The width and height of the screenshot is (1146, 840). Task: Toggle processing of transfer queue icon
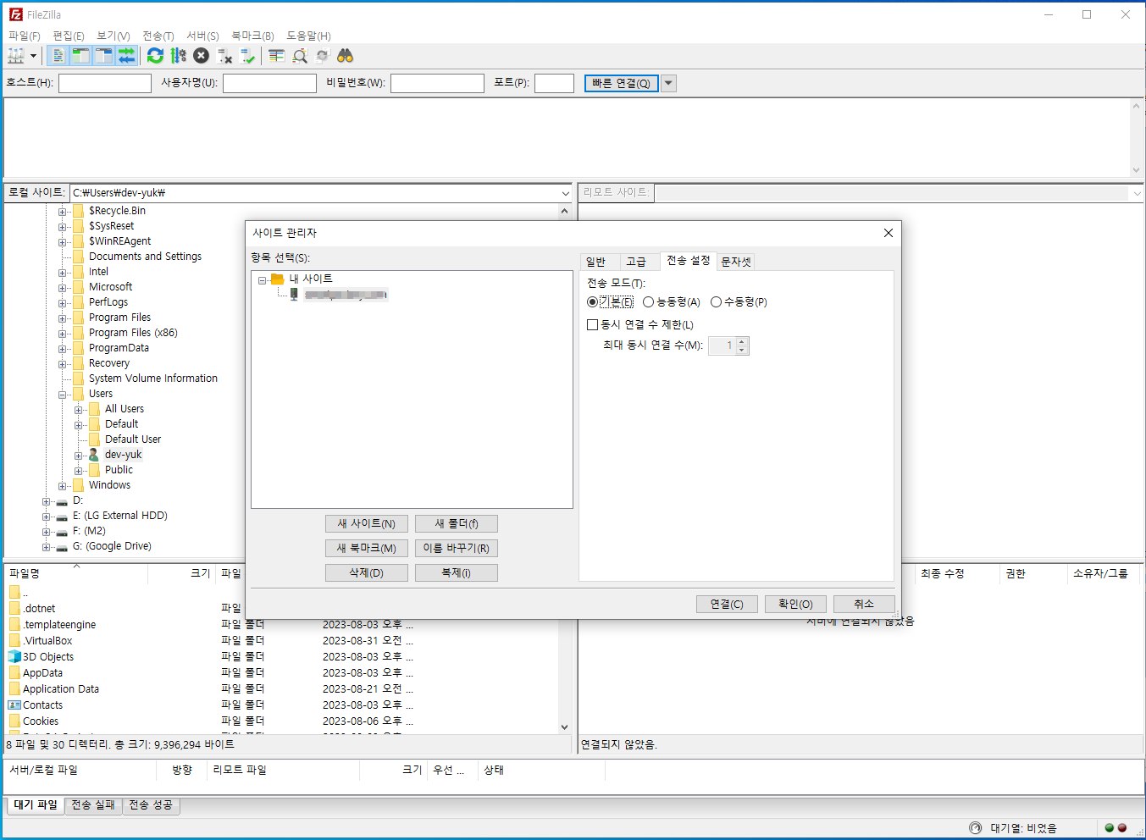point(178,56)
